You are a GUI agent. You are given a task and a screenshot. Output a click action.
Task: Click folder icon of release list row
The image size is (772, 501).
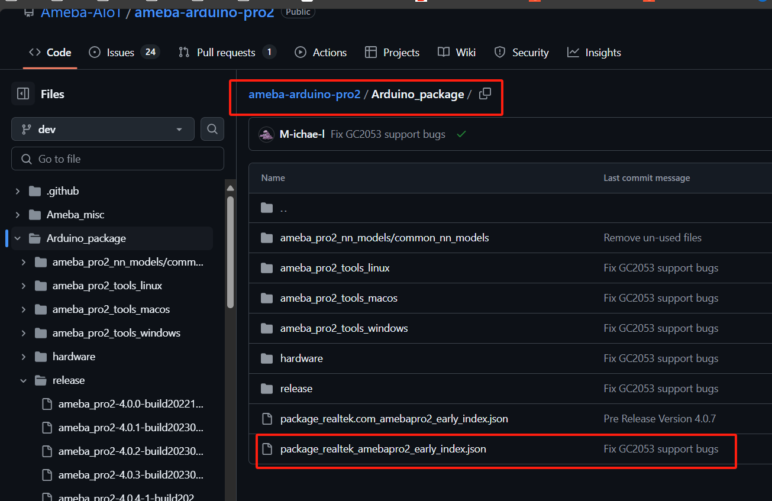[x=267, y=389]
